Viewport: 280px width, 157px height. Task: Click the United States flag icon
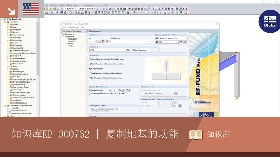(31, 9)
